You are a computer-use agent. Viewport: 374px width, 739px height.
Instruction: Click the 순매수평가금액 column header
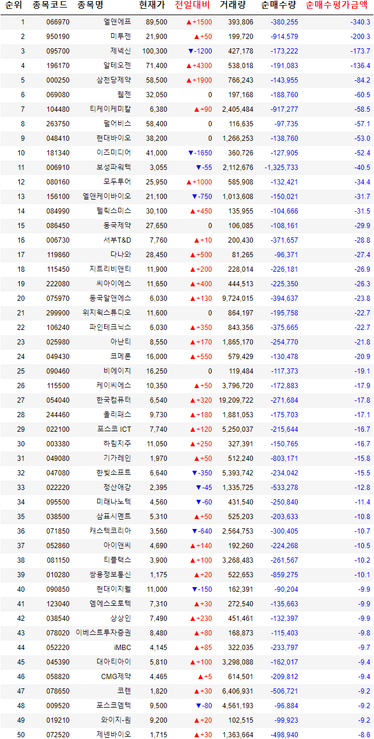(x=336, y=6)
